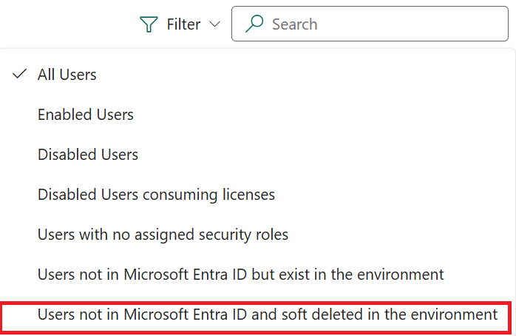Click the 'security roles' text in the menu
The width and height of the screenshot is (516, 336).
tap(247, 235)
